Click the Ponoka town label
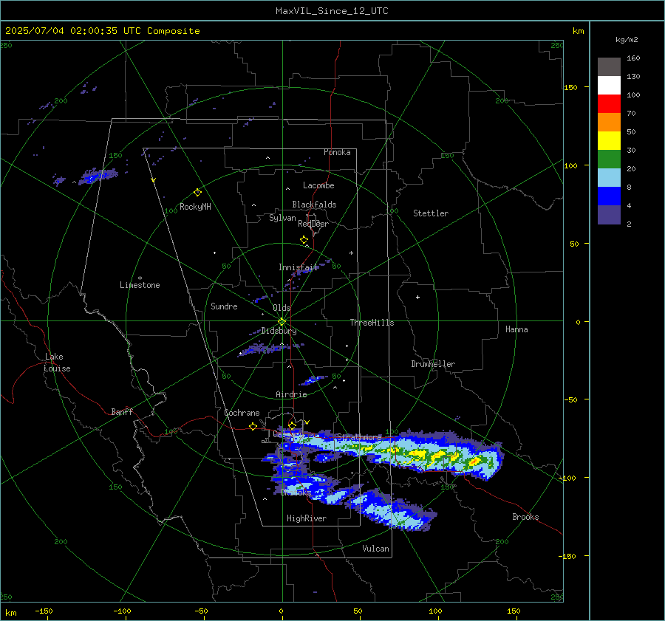Image resolution: width=665 pixels, height=621 pixels. (x=337, y=152)
